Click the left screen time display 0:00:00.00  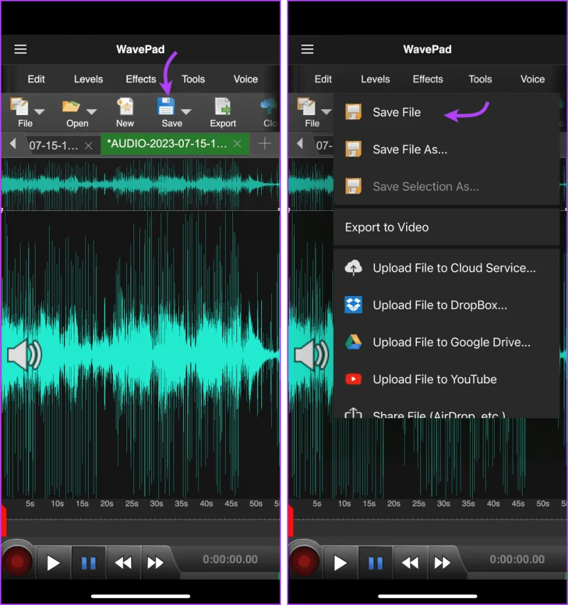pos(230,559)
